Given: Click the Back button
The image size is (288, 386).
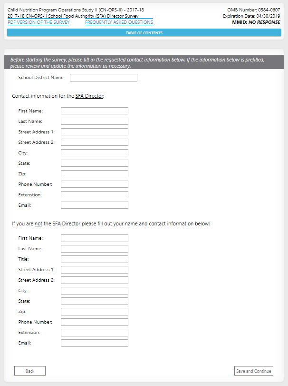Looking at the screenshot, I should coord(30,371).
